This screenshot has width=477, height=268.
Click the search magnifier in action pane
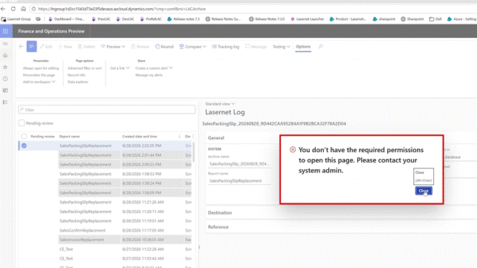point(320,47)
